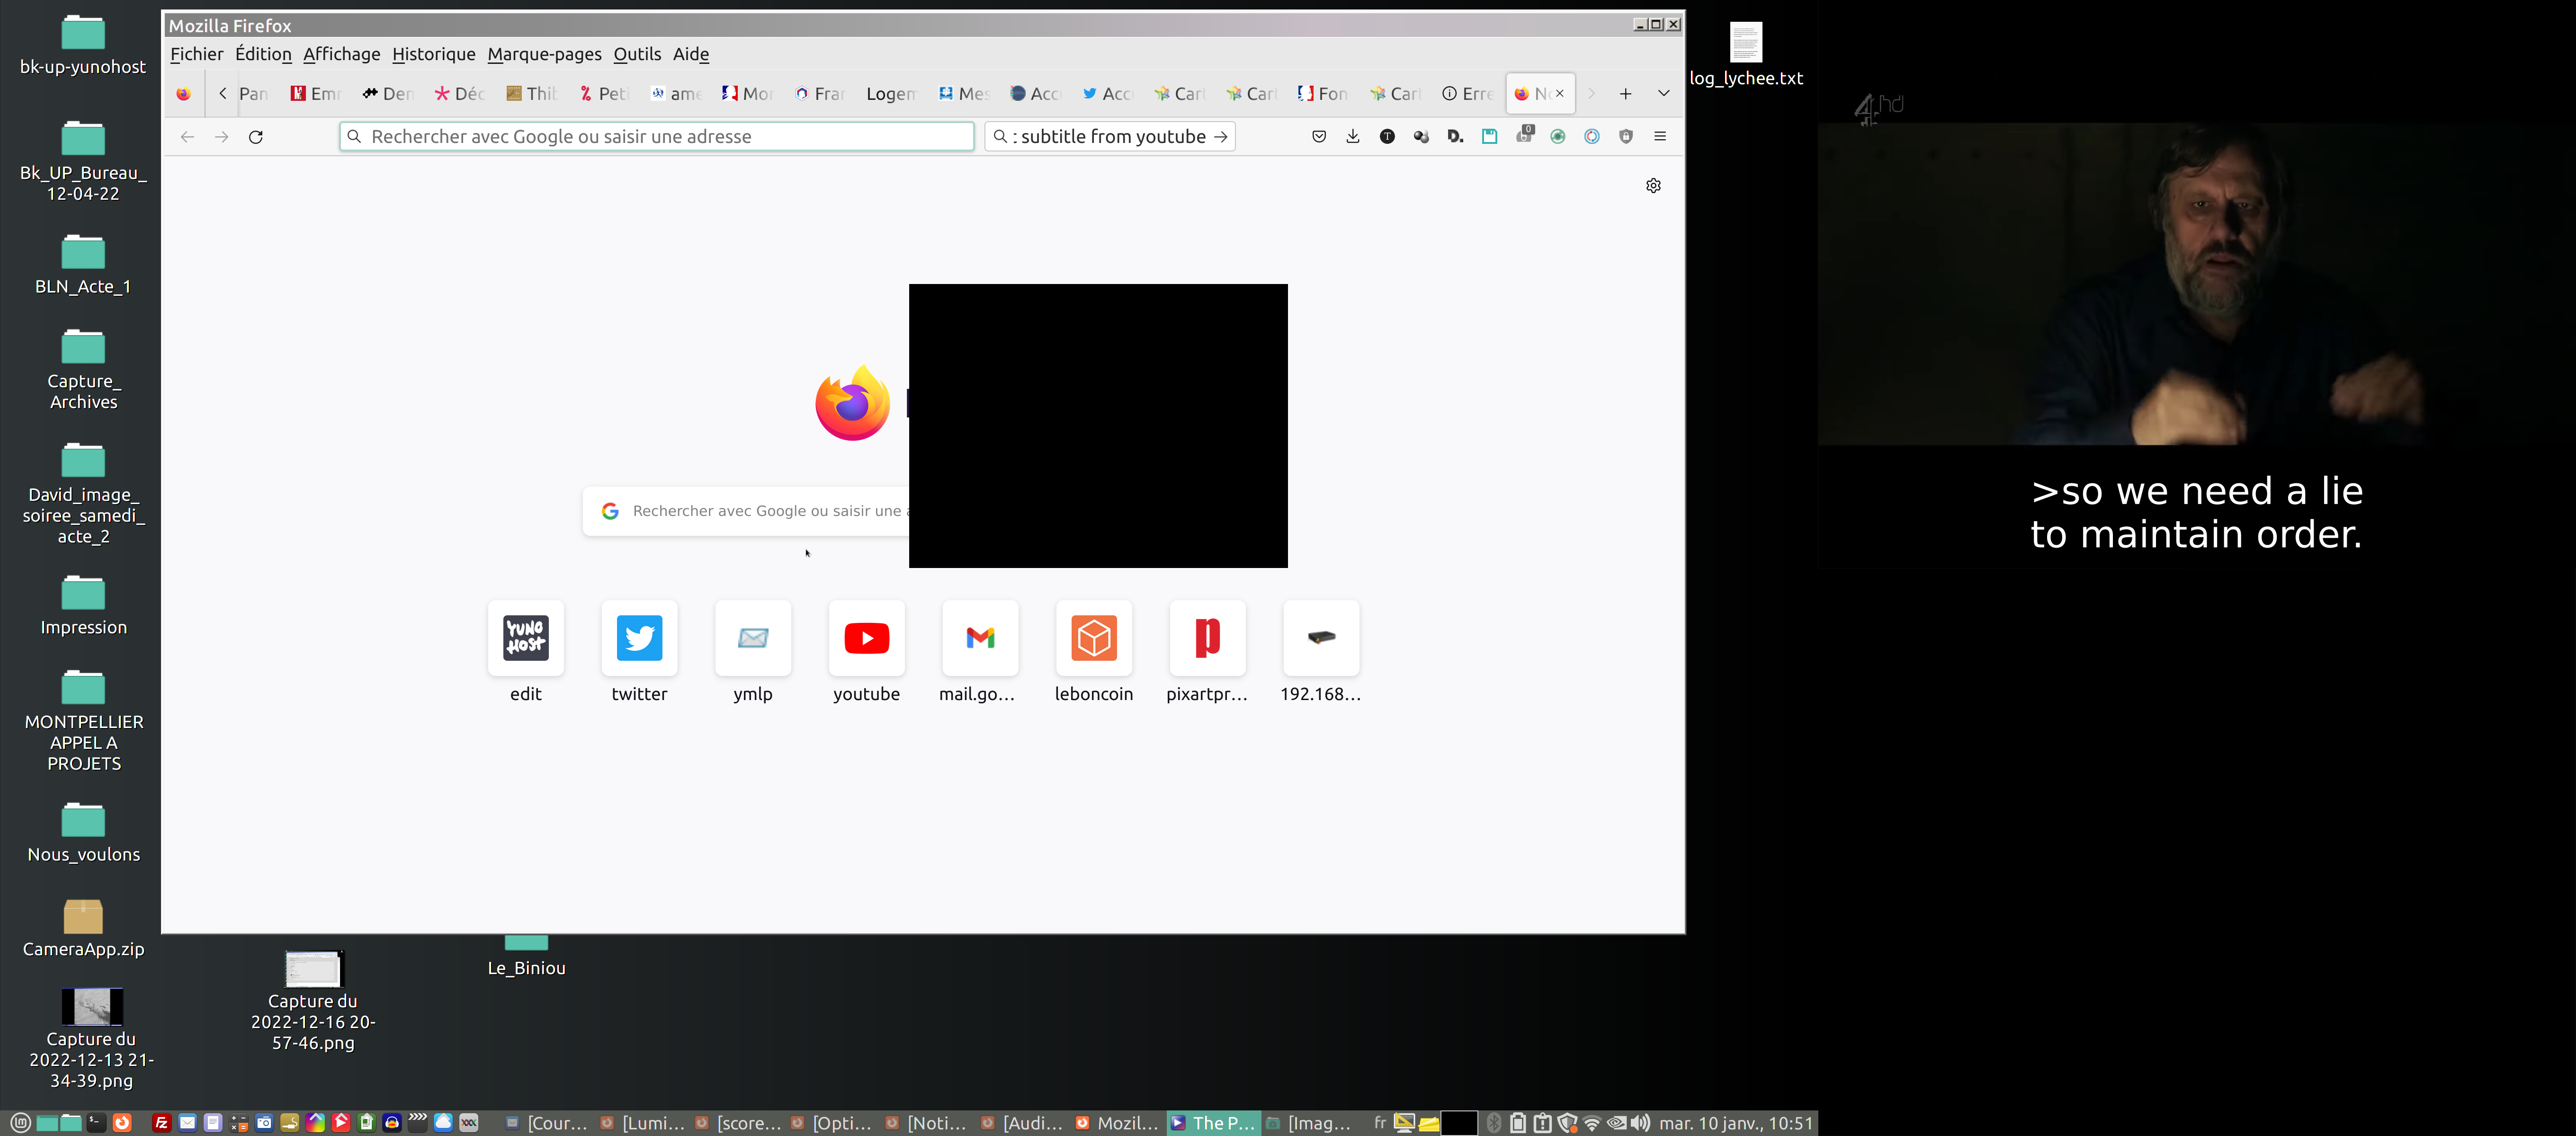
Task: Open the new tab personalization gear
Action: coord(1653,186)
